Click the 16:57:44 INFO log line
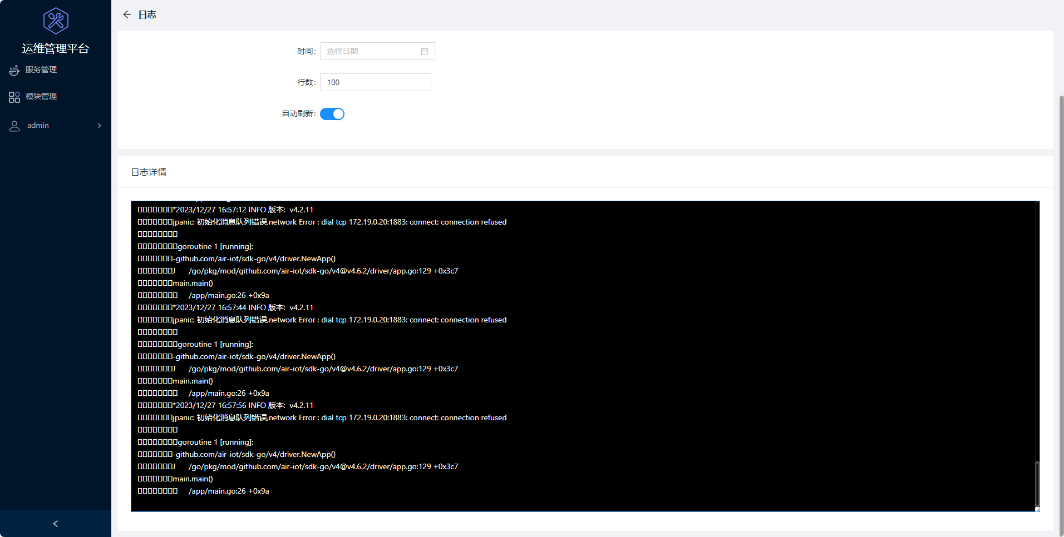 [x=225, y=307]
